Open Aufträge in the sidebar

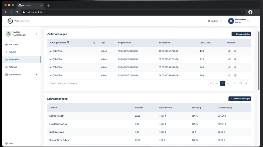[13, 67]
